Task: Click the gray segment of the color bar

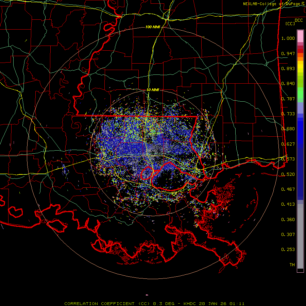Action: pos(300,236)
